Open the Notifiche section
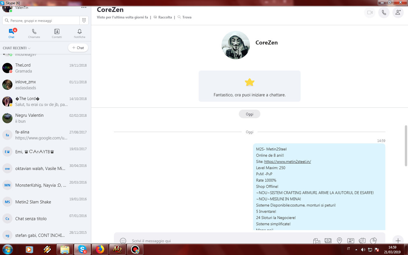 tap(79, 33)
